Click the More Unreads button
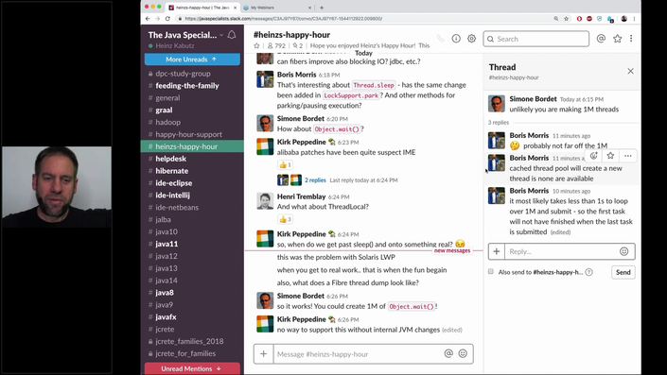Image resolution: width=667 pixels, height=375 pixels. (x=192, y=60)
